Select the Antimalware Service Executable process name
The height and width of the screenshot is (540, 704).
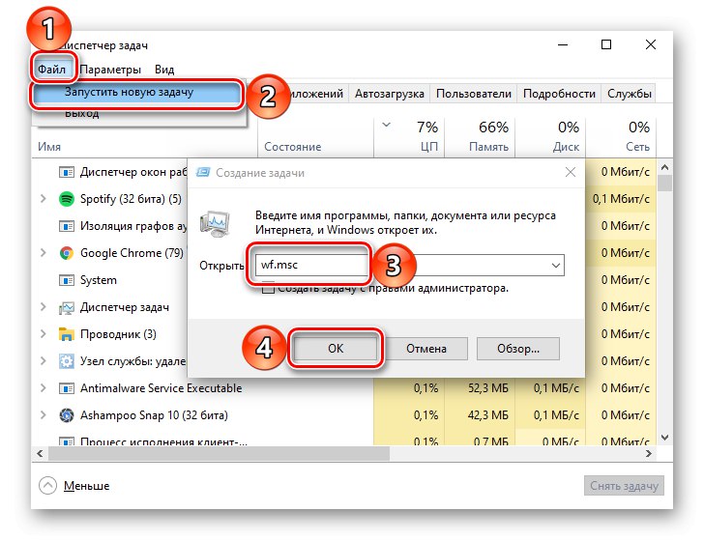pyautogui.click(x=161, y=388)
